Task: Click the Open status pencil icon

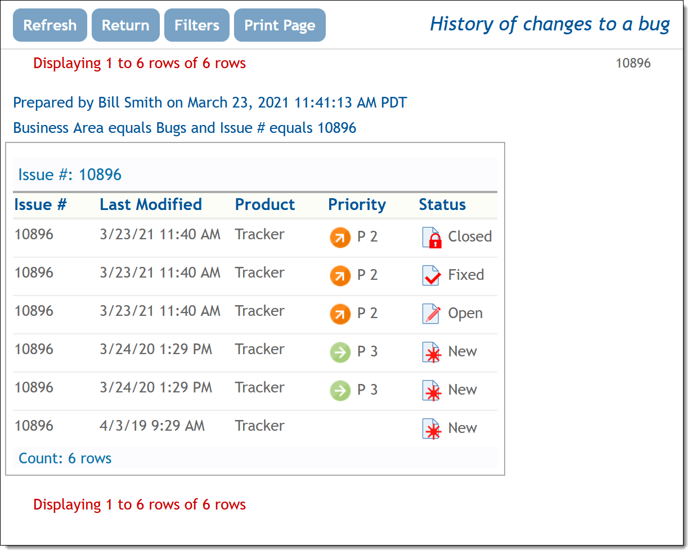Action: 432,314
